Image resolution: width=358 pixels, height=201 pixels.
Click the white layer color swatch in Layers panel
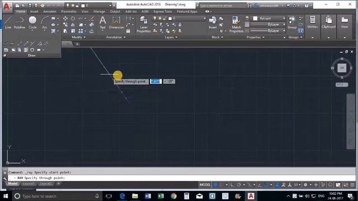click(170, 18)
